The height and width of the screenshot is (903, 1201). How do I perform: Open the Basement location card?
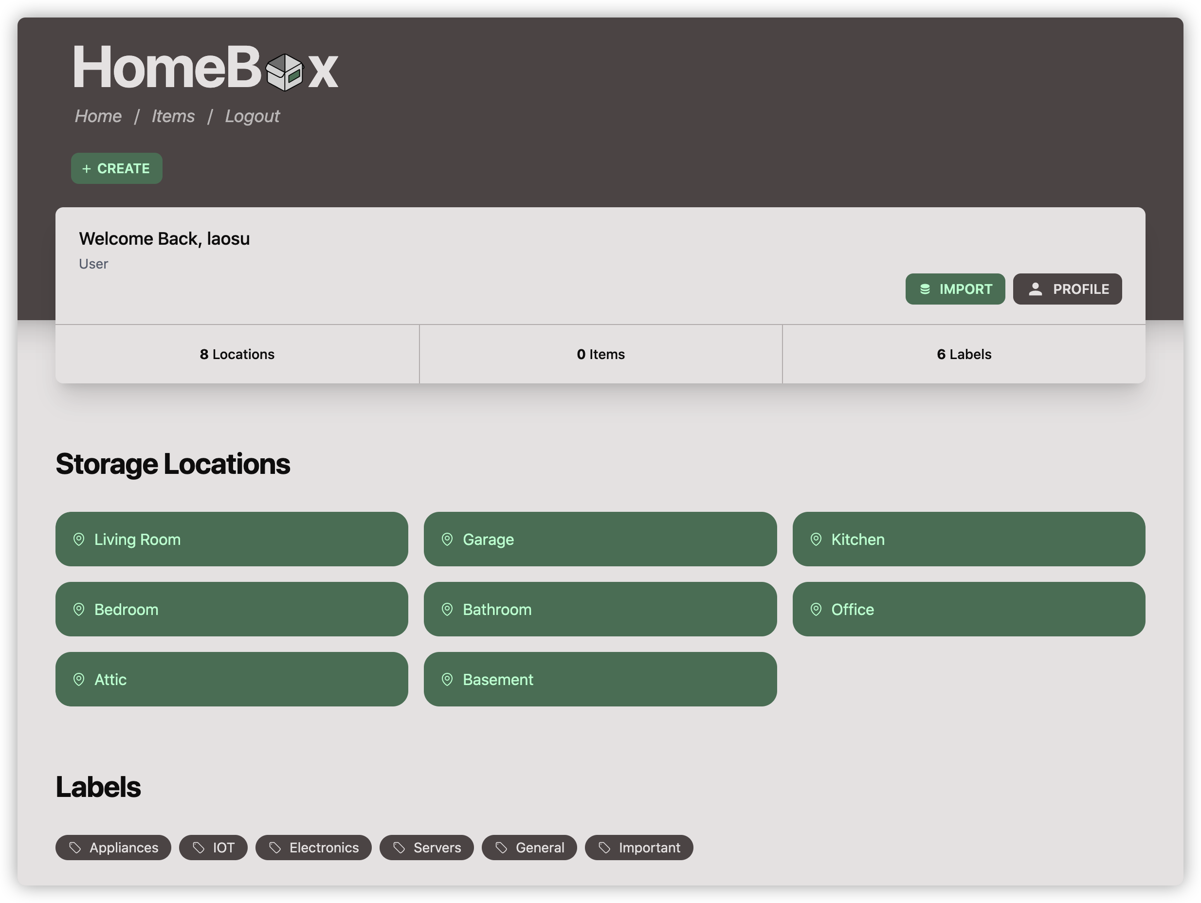point(600,679)
